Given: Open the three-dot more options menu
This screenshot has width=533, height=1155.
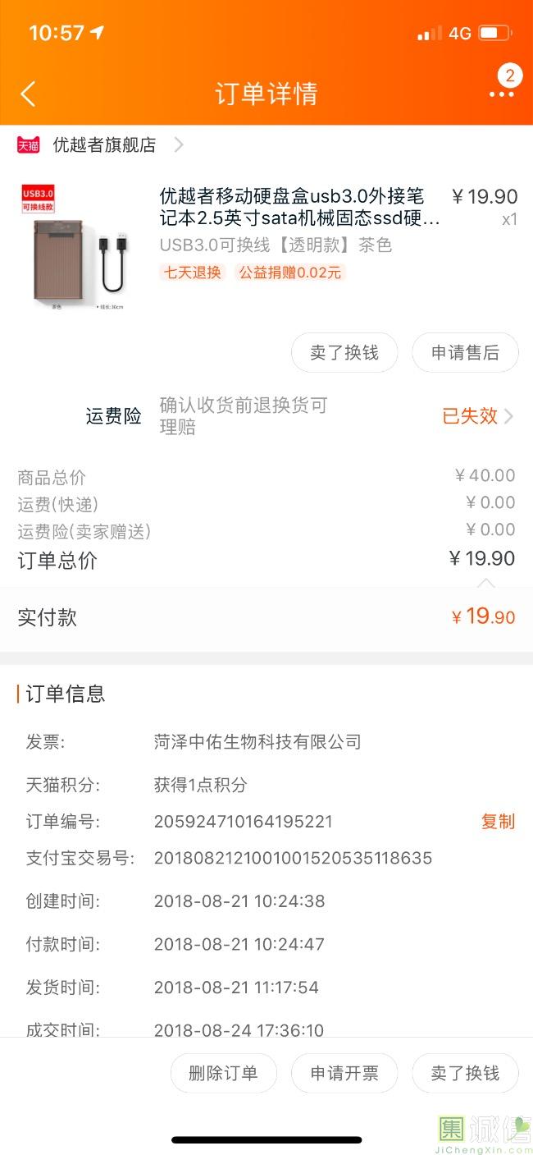Looking at the screenshot, I should (501, 94).
